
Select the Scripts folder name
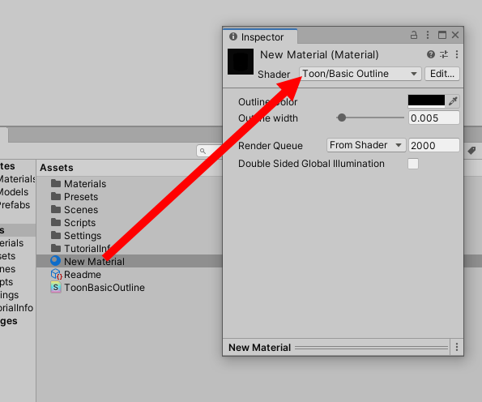click(x=80, y=222)
